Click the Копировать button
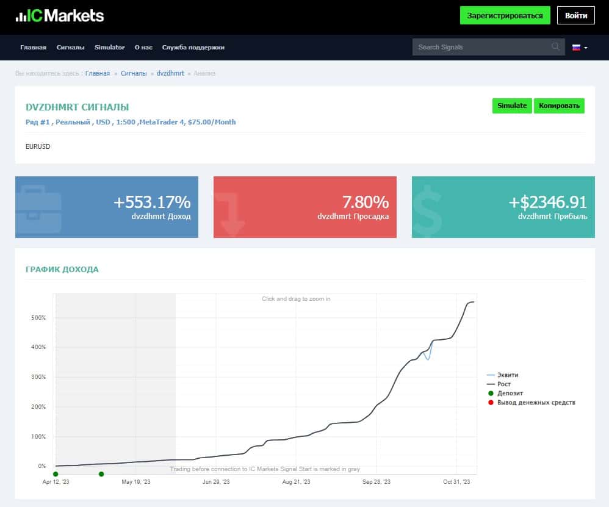This screenshot has width=609, height=507. [559, 106]
